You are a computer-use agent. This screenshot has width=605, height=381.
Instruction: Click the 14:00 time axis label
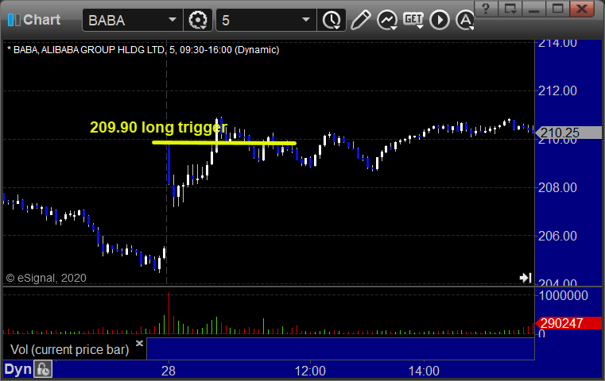424,371
